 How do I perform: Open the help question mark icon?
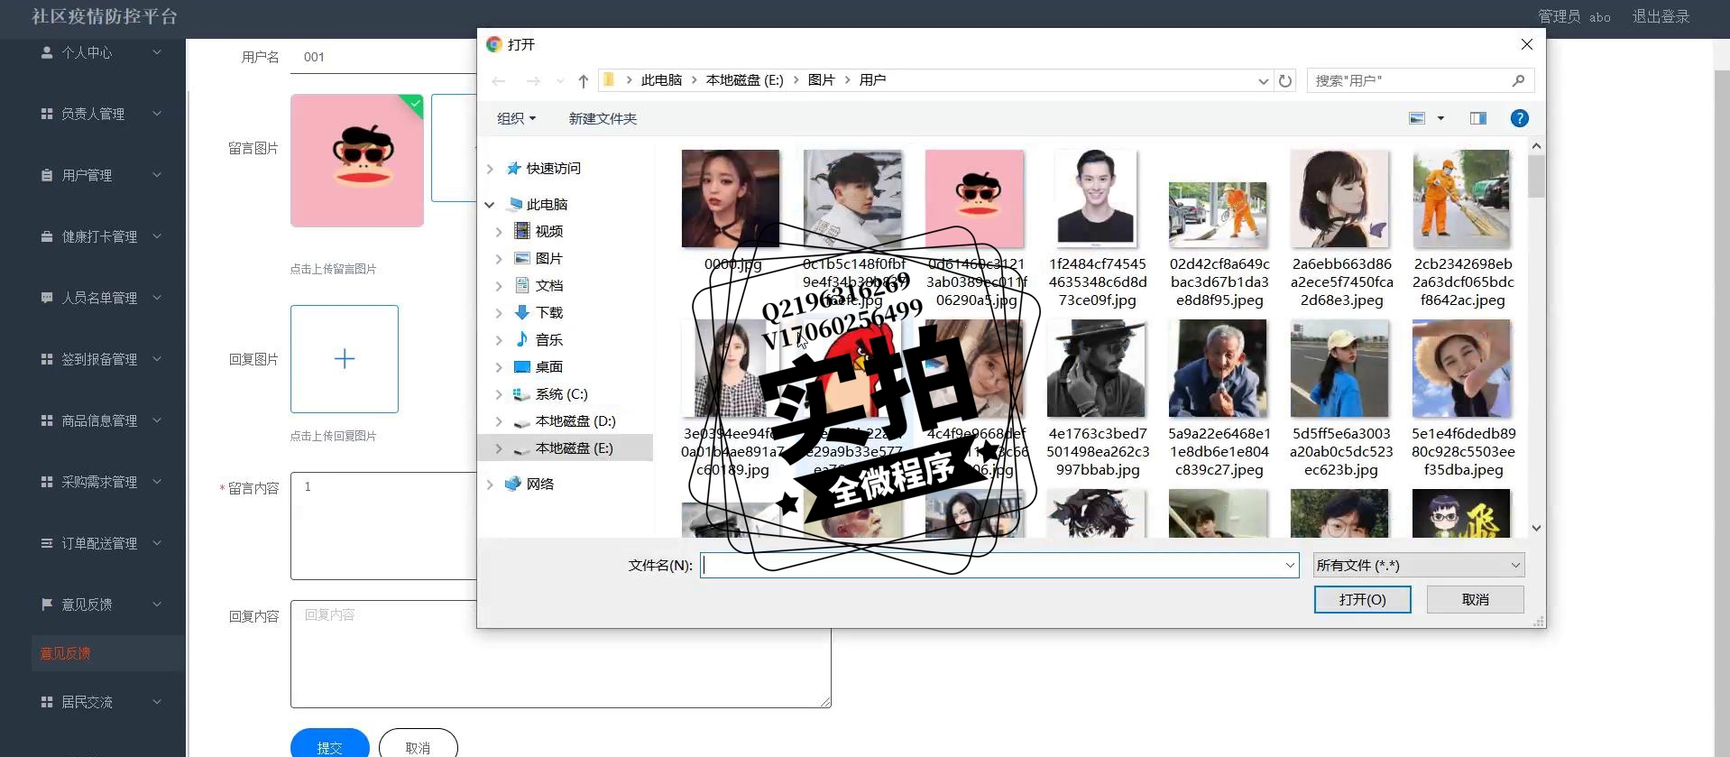pyautogui.click(x=1519, y=118)
